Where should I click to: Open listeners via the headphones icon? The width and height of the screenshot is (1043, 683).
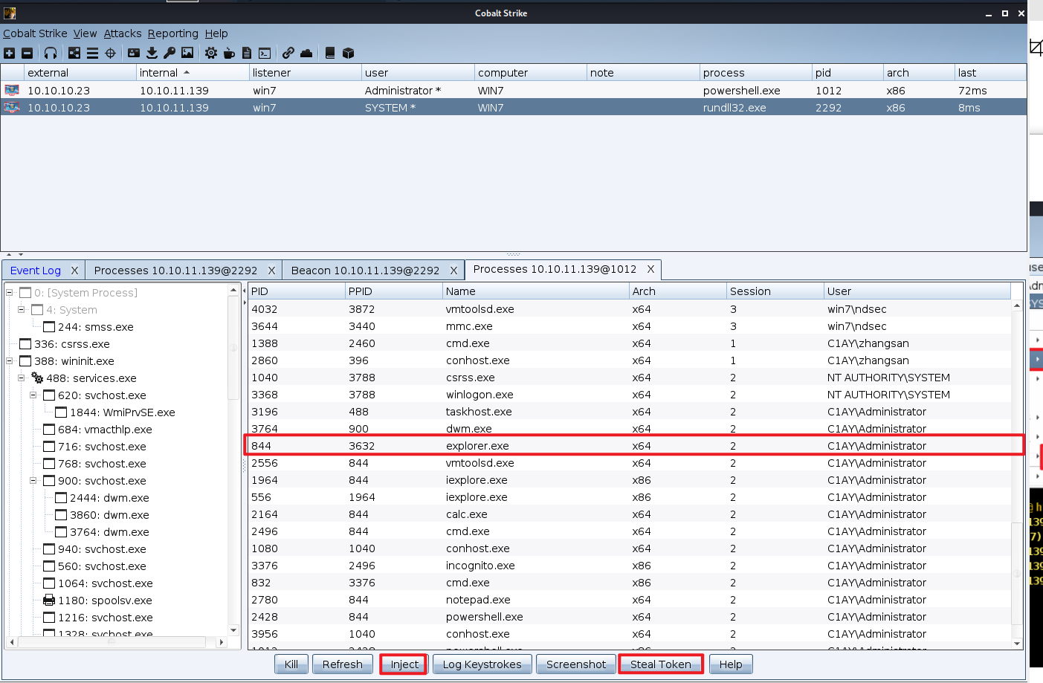point(51,53)
